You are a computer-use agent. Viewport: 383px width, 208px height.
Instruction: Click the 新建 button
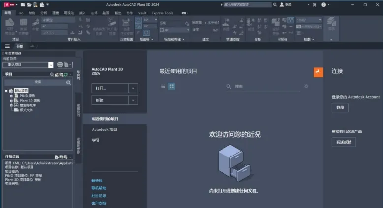(x=110, y=100)
